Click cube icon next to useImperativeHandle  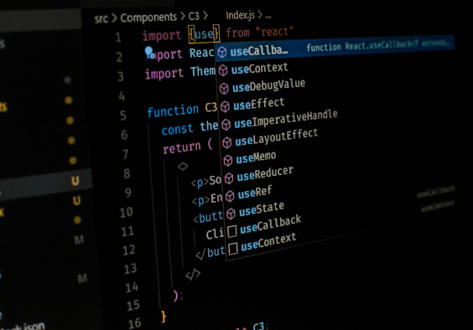click(226, 125)
